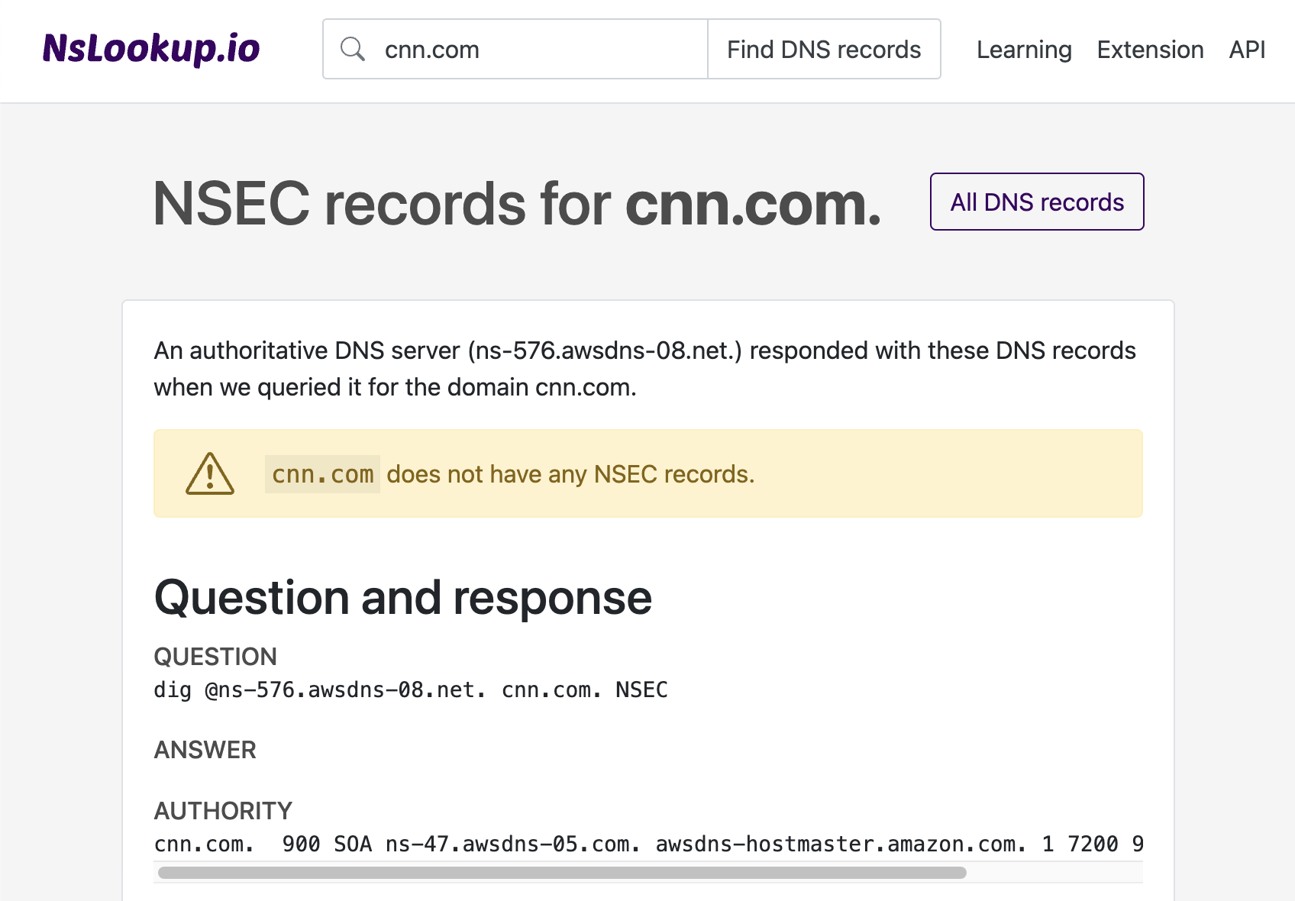Click the QUESTION dig command text

click(411, 689)
